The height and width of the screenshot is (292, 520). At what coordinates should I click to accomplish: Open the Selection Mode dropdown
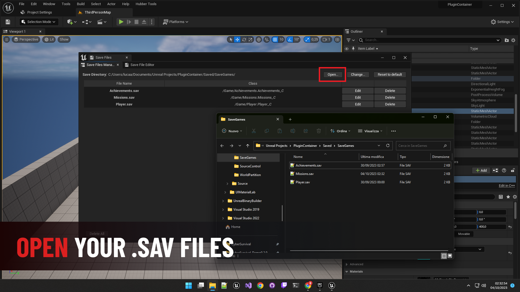39,22
